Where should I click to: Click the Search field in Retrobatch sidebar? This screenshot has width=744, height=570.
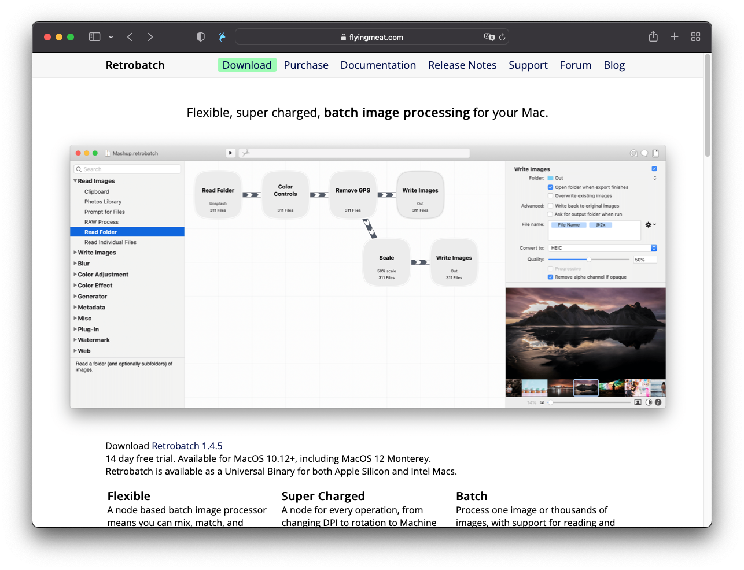127,169
